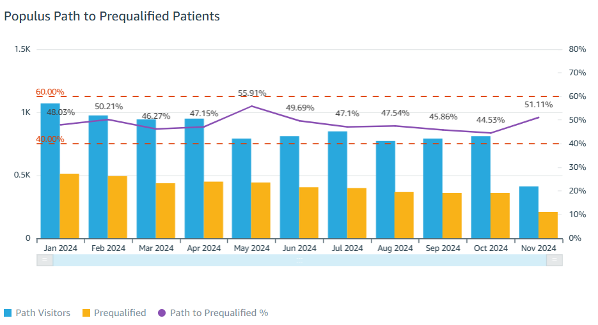Click the Jun 2024 x-axis label
The height and width of the screenshot is (325, 598).
coord(299,248)
